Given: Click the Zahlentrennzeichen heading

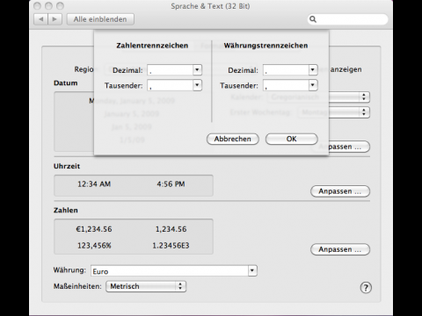Looking at the screenshot, I should (x=152, y=46).
